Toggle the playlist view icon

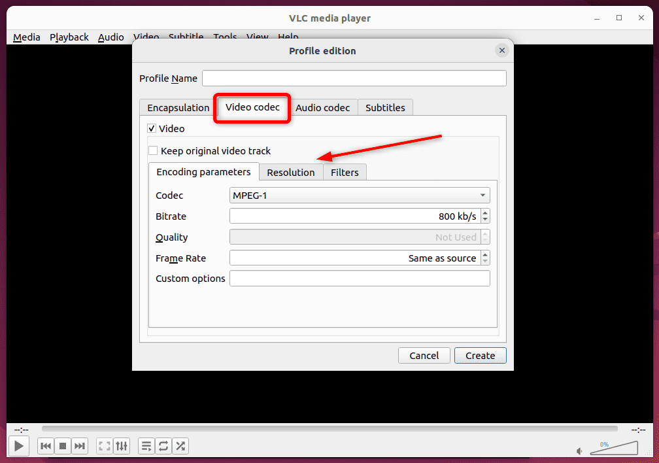(146, 446)
